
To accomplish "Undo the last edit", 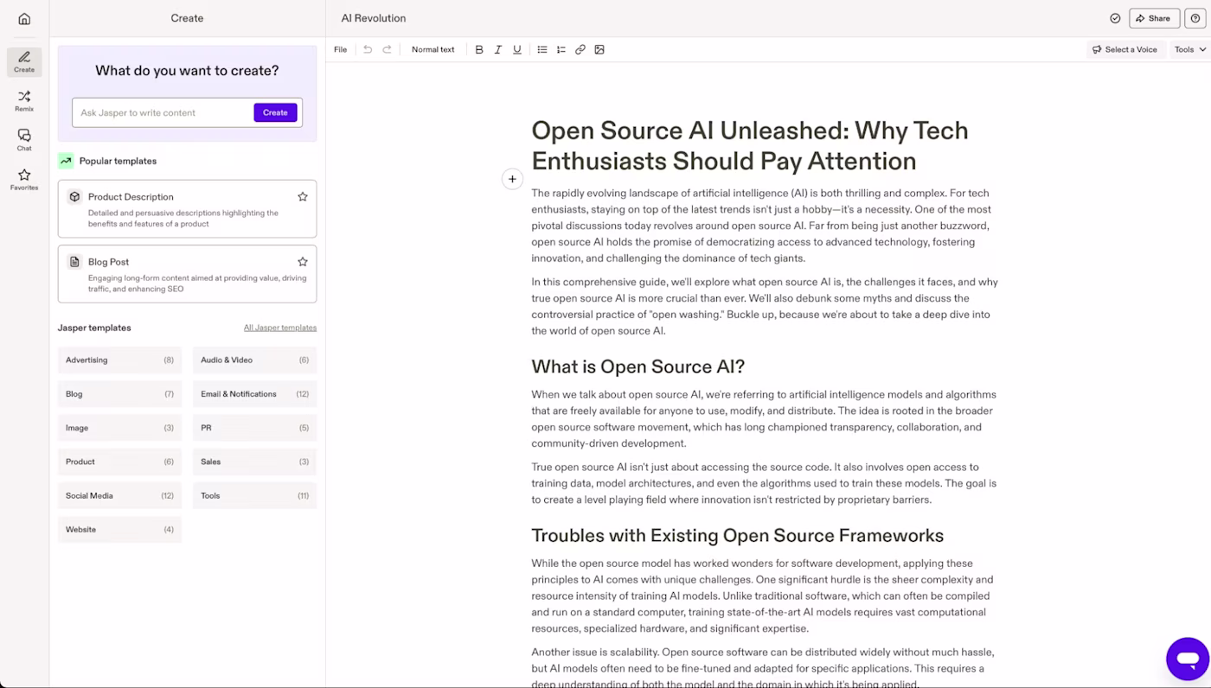I will click(x=368, y=49).
